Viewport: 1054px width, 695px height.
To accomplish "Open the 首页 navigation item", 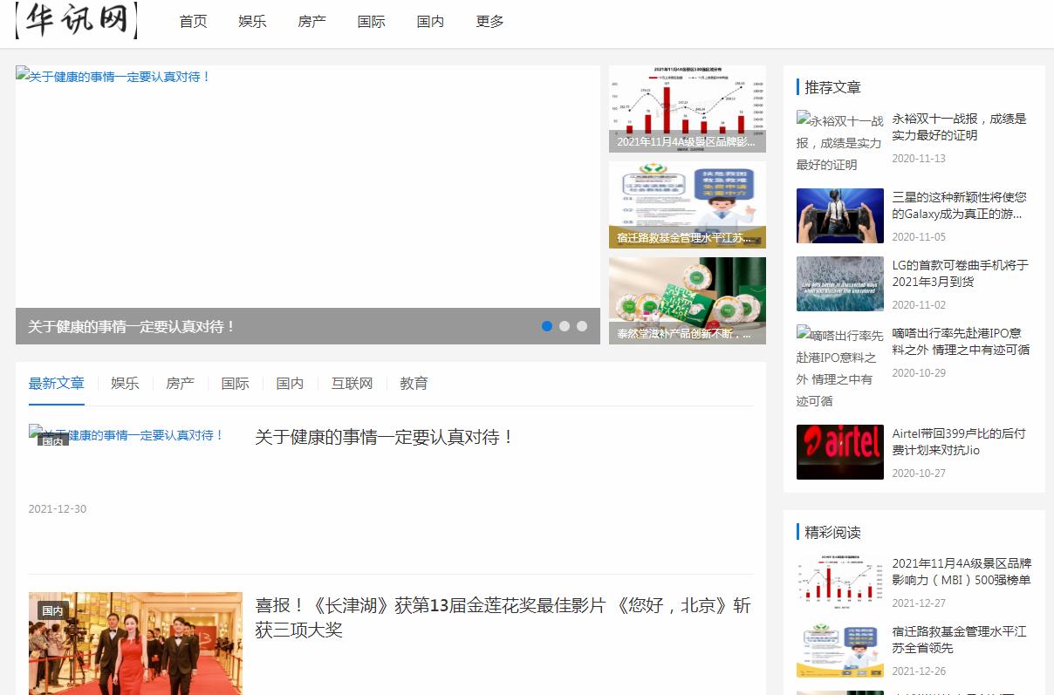I will tap(194, 22).
